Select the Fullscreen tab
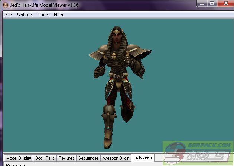Screen dimensions: 234x166 pyautogui.click(x=143, y=157)
